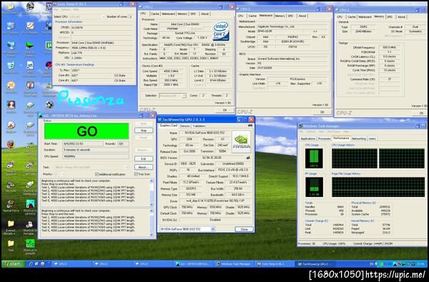Click the Internet Explorer quick launch icon
429x282 pixels.
point(31,264)
